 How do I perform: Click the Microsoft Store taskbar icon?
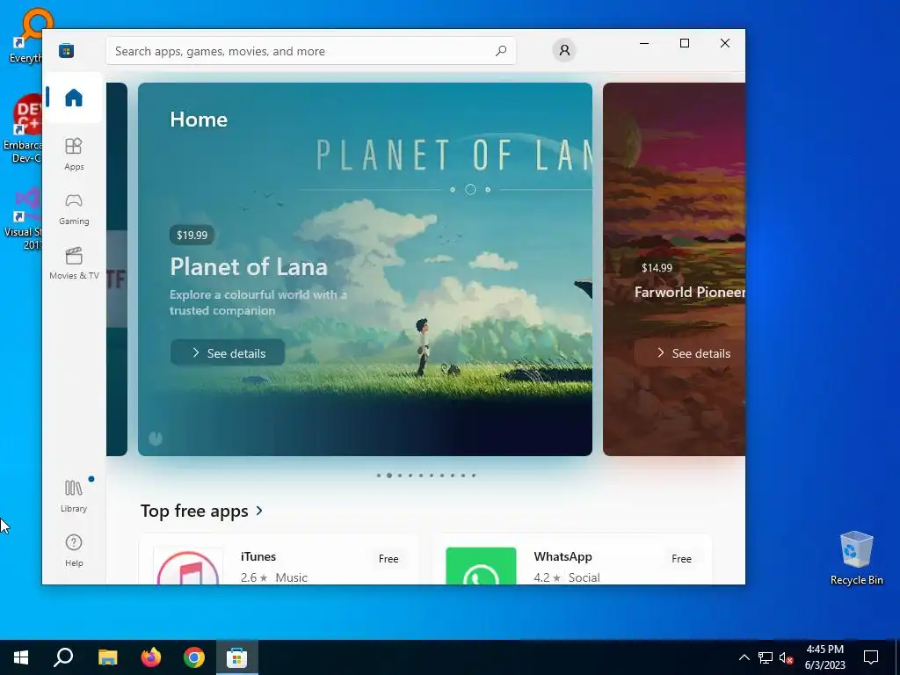pos(237,657)
